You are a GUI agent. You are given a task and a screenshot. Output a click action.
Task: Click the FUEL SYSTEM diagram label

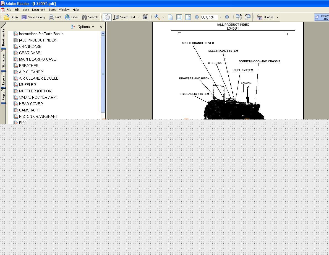[x=243, y=70]
